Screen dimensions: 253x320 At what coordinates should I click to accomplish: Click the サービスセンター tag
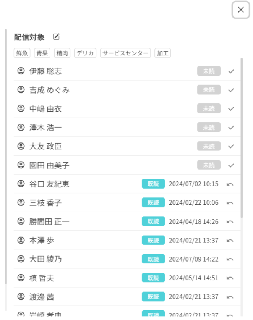(x=125, y=53)
